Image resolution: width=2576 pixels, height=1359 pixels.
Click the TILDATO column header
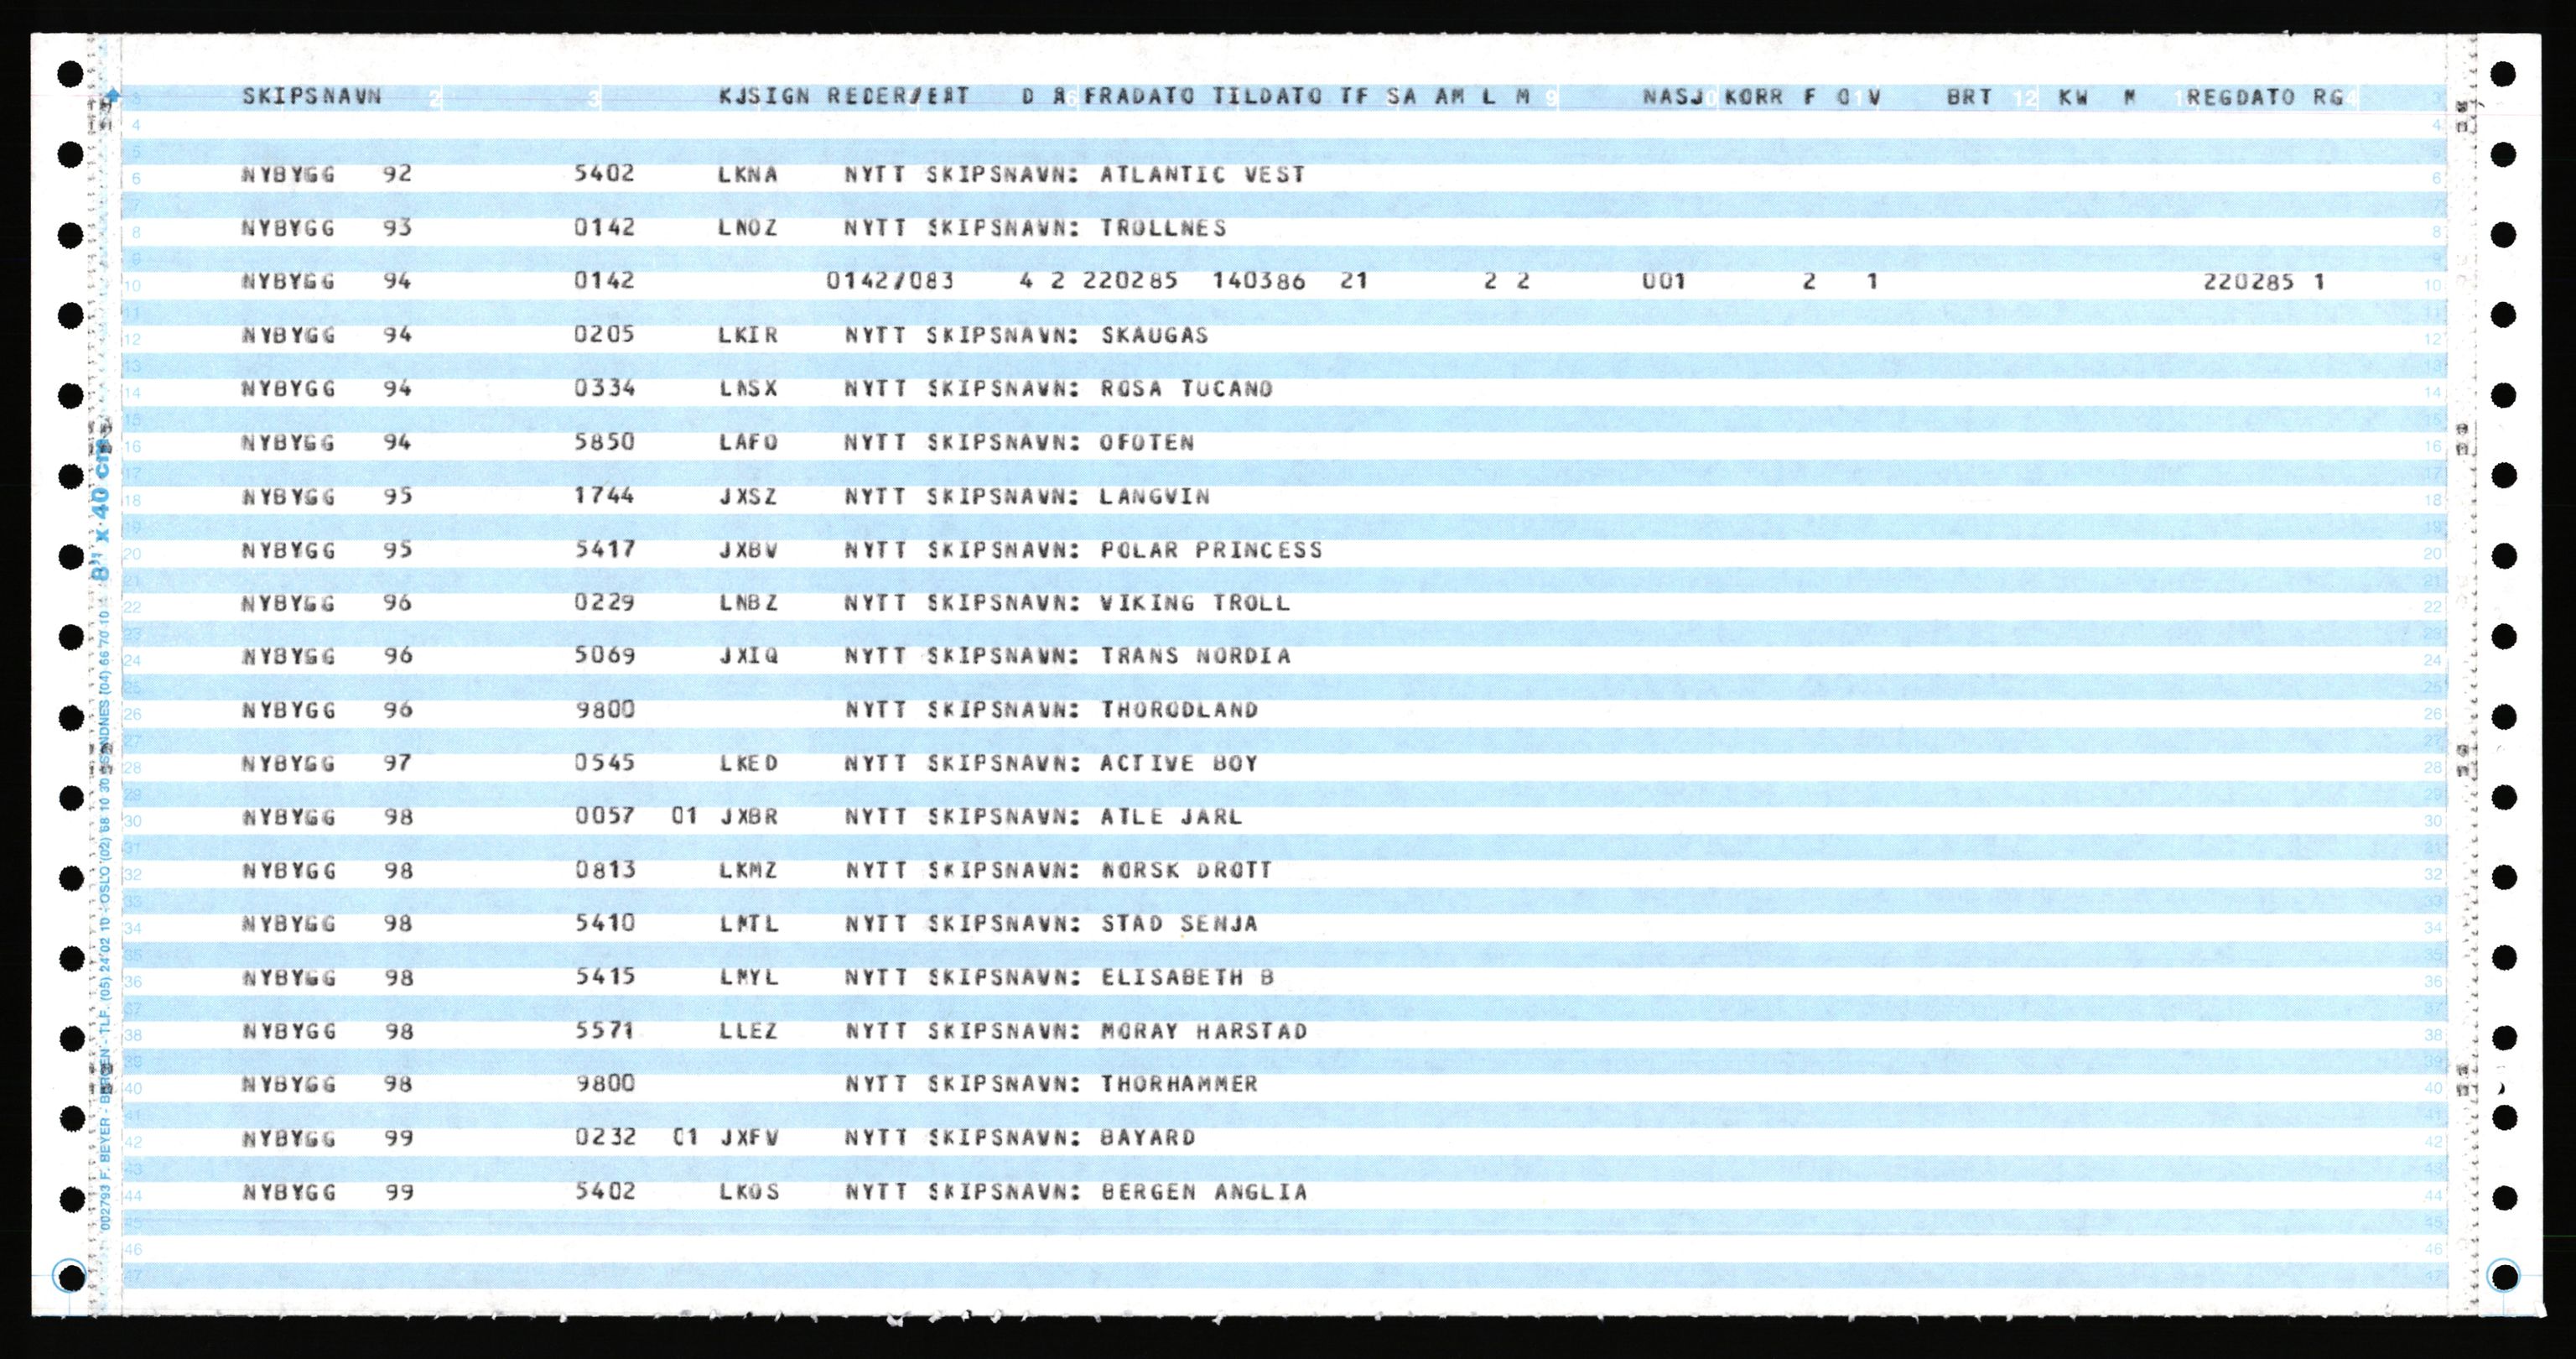tap(1267, 96)
